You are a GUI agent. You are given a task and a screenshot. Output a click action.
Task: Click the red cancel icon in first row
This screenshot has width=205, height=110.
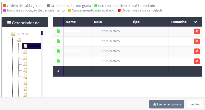click(x=197, y=31)
